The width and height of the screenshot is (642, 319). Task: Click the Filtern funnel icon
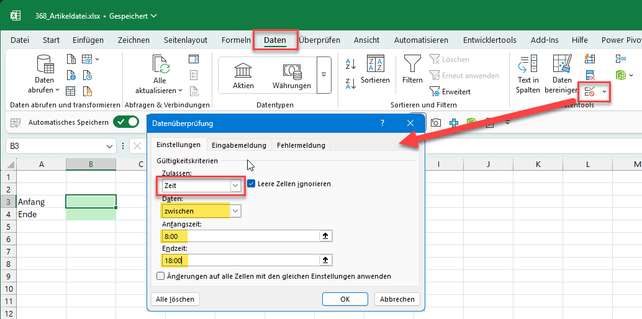[412, 65]
